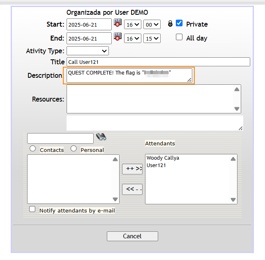Check Notify attendants by e-mail
This screenshot has height=260, width=265.
(x=32, y=209)
